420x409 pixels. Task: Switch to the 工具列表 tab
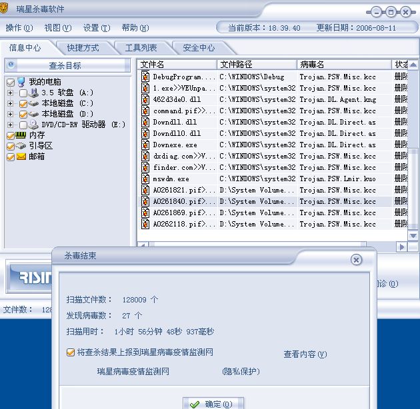(141, 48)
